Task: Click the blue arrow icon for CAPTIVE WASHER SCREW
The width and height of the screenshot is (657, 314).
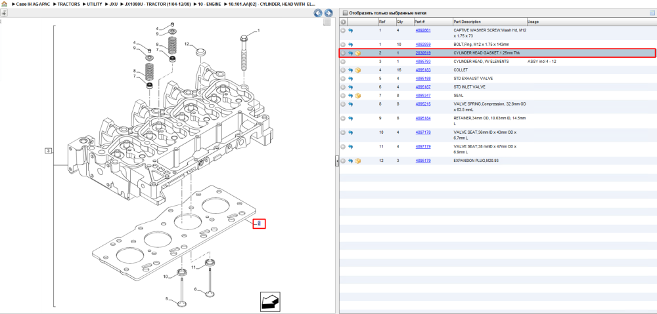Action: pos(350,31)
